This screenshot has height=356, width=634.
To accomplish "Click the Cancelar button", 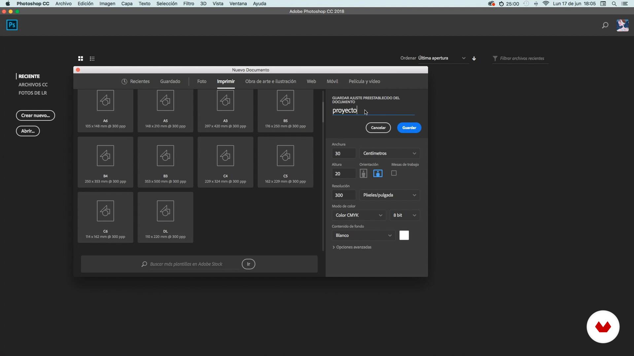I will pos(378,128).
